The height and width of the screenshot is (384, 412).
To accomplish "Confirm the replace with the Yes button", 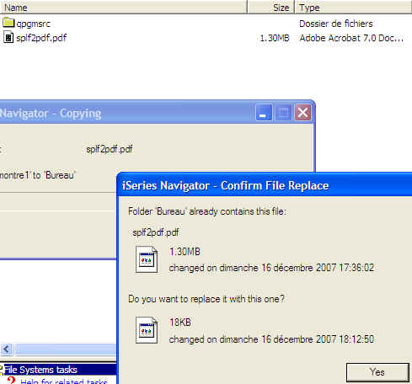I will click(377, 372).
